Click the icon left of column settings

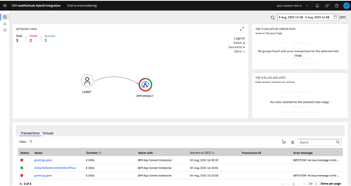coord(284,142)
